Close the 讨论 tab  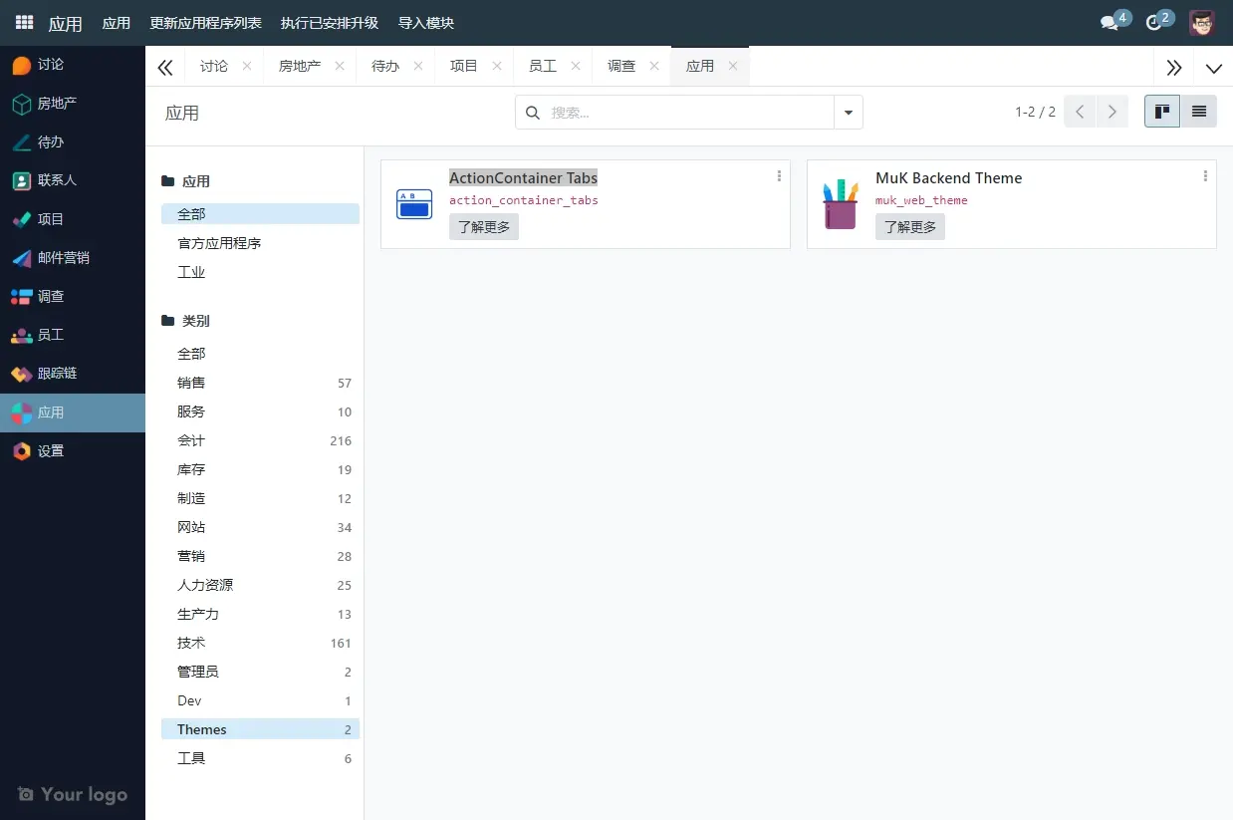[x=247, y=66]
